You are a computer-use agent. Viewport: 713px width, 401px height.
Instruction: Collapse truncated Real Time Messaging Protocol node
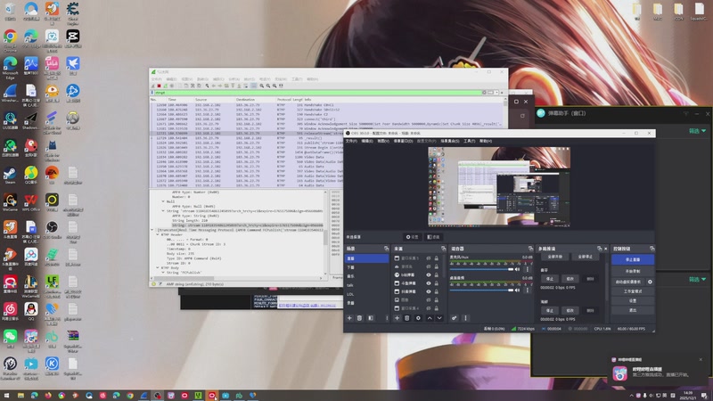tap(152, 230)
